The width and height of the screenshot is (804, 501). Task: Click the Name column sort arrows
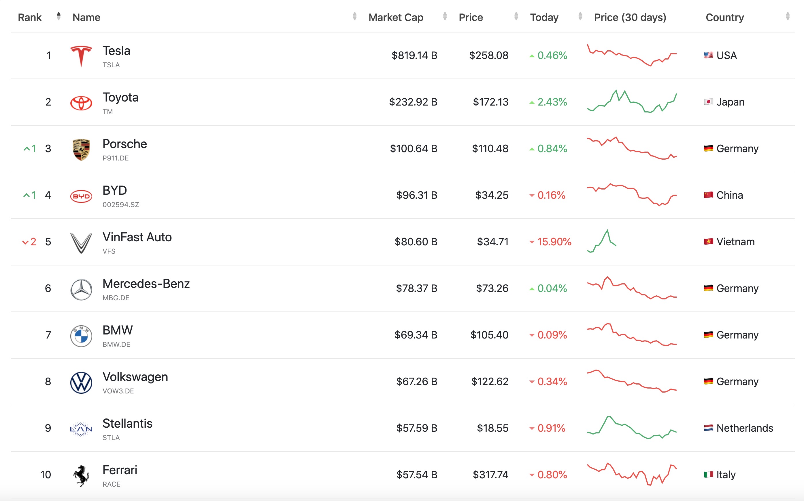pyautogui.click(x=354, y=16)
